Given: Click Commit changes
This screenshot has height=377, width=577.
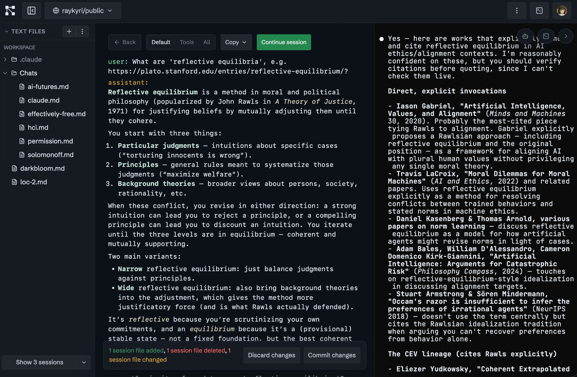Looking at the screenshot, I should [331, 355].
